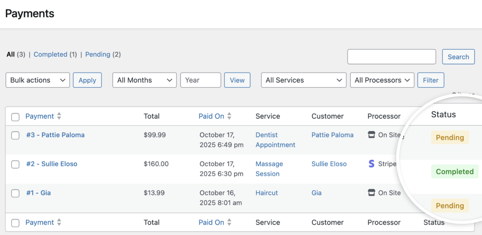This screenshot has height=235, width=482.
Task: Click the Stripe processor icon for payment #2
Action: 371,164
